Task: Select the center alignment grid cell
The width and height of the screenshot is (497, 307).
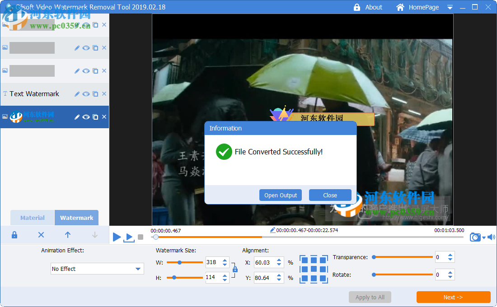Action: [314, 268]
